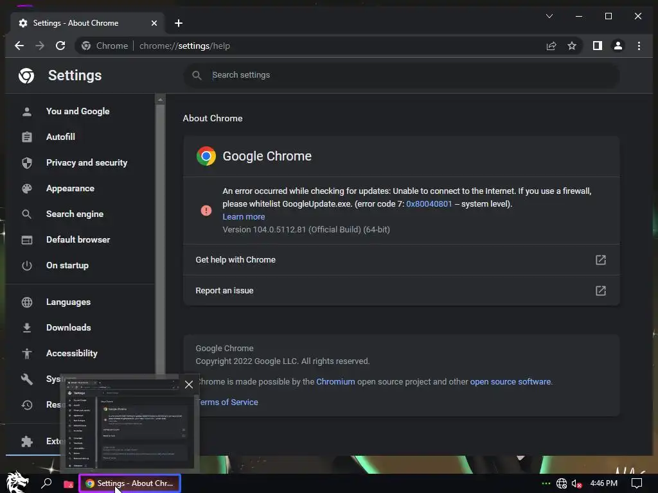Click the Extensions puzzle piece icon
Viewport: 658px width, 493px height.
tap(27, 441)
